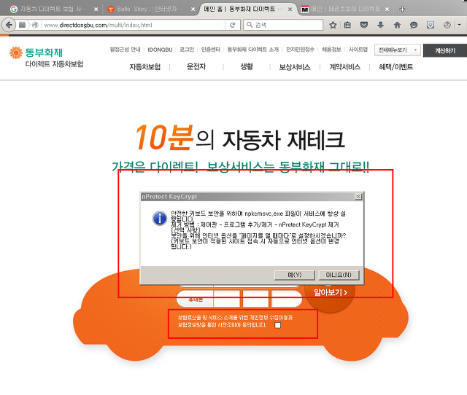
Task: Close the 메리츠화재 tab
Action: 387,9
